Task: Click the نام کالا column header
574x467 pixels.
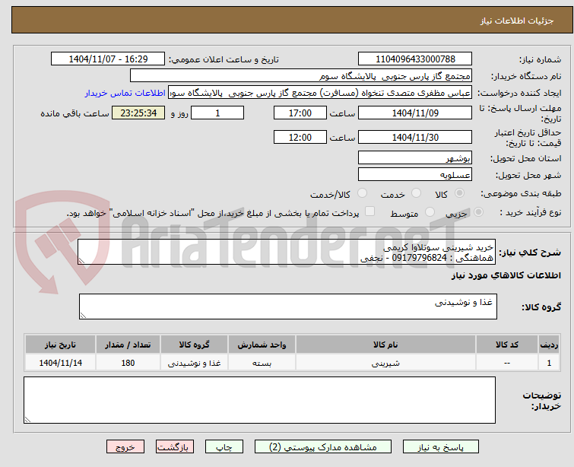Action: coord(385,345)
